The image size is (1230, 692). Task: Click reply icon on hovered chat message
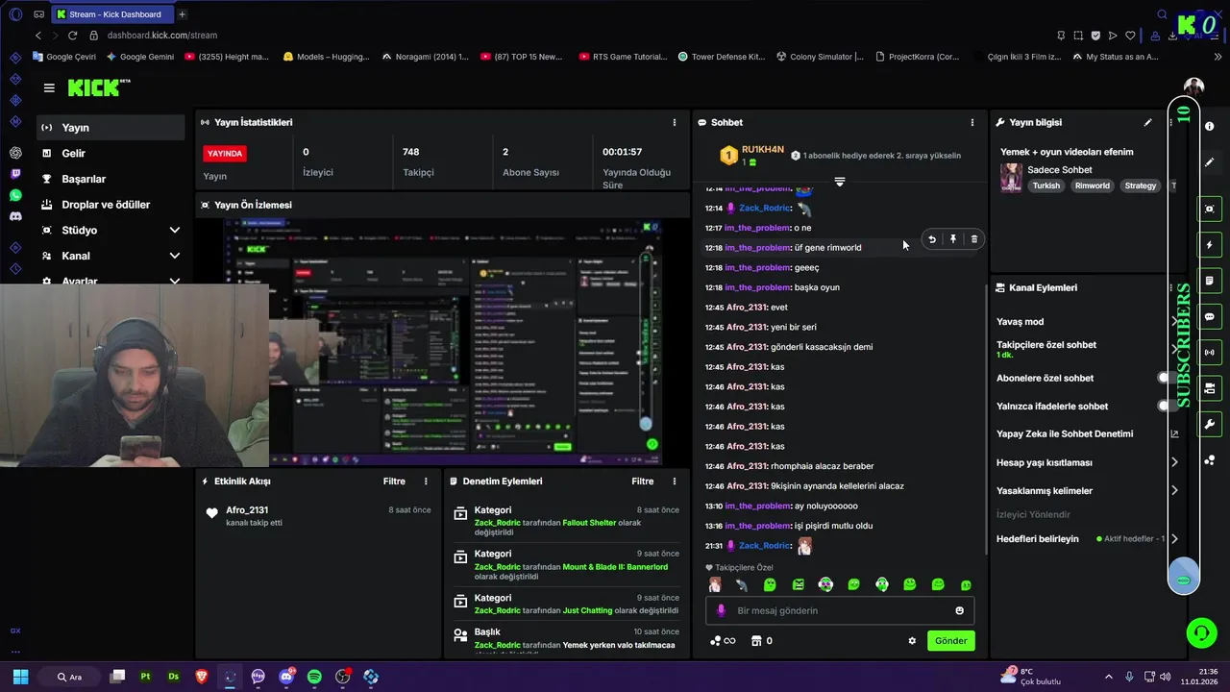[x=931, y=239]
